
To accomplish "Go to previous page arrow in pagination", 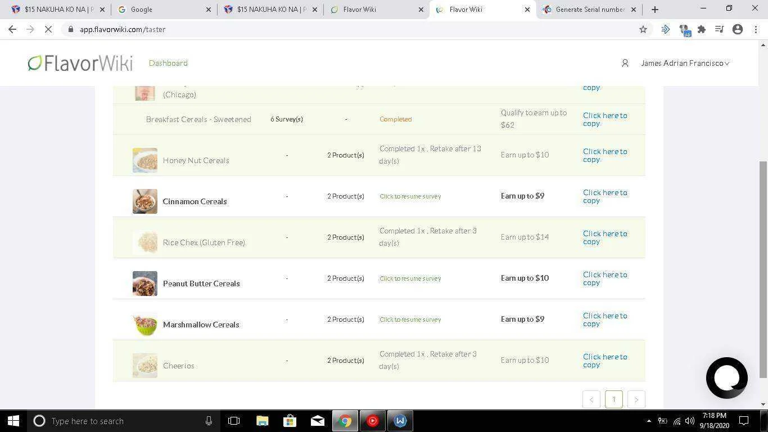I will pyautogui.click(x=591, y=399).
